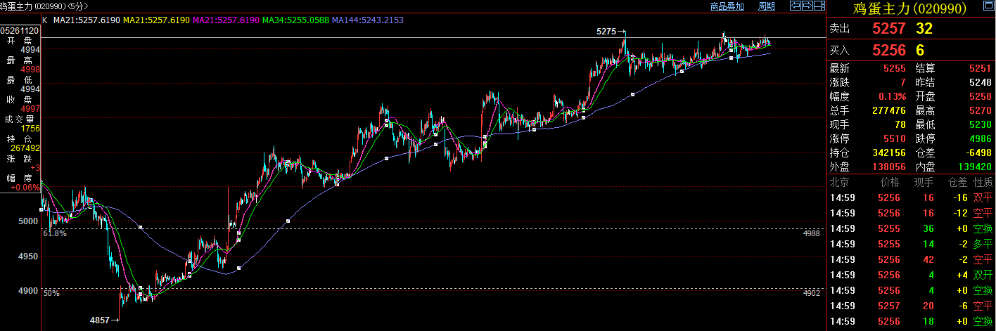Click the 5275 high price marker

pos(606,32)
